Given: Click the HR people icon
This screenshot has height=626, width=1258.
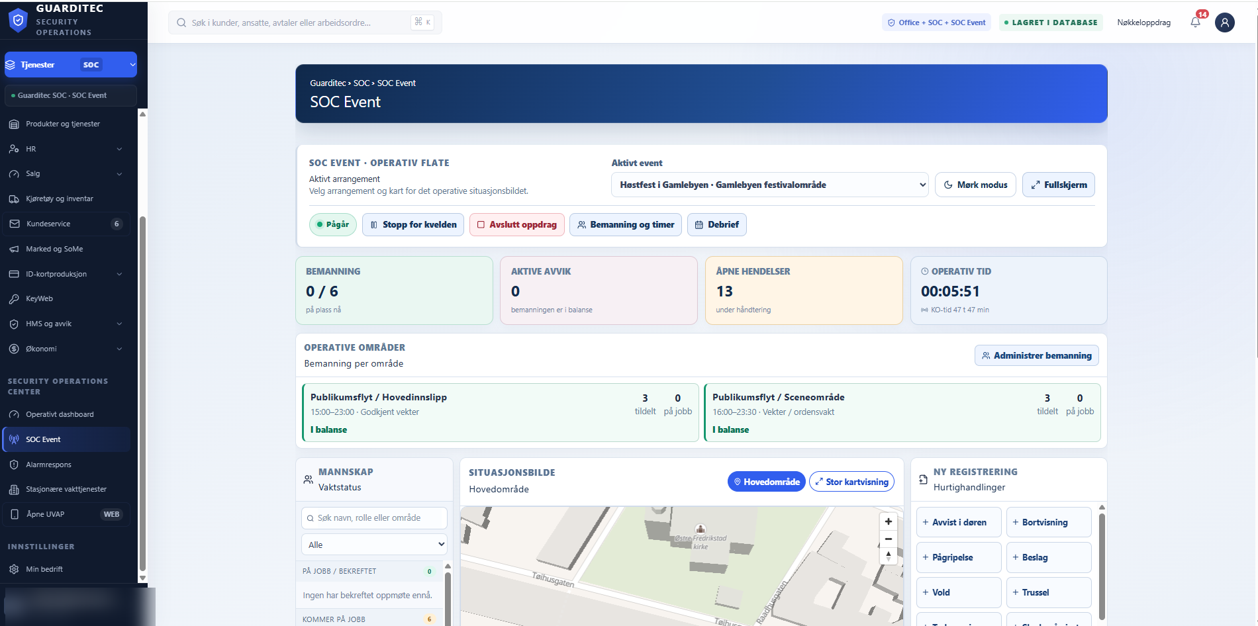Looking at the screenshot, I should click(x=14, y=149).
